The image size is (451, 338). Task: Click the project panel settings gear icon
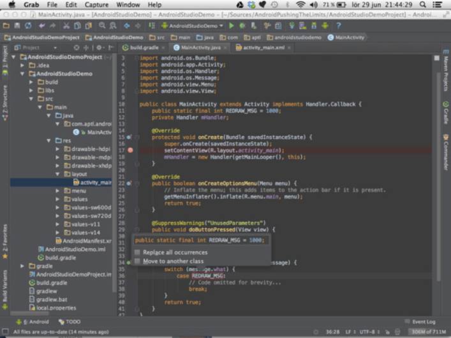pyautogui.click(x=99, y=48)
